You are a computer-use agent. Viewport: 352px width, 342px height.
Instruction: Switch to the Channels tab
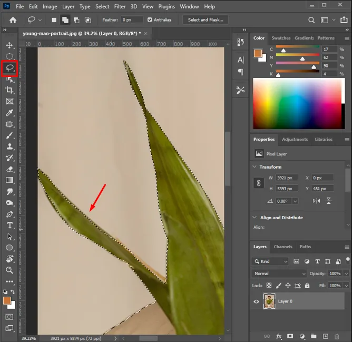point(283,247)
